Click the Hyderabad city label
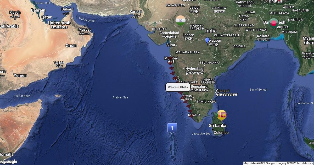Image resolution: width=314 pixels, height=165 pixels. click(194, 69)
